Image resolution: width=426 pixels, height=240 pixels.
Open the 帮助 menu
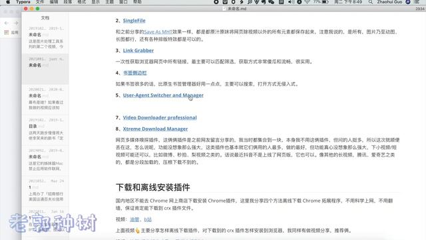[x=137, y=2]
